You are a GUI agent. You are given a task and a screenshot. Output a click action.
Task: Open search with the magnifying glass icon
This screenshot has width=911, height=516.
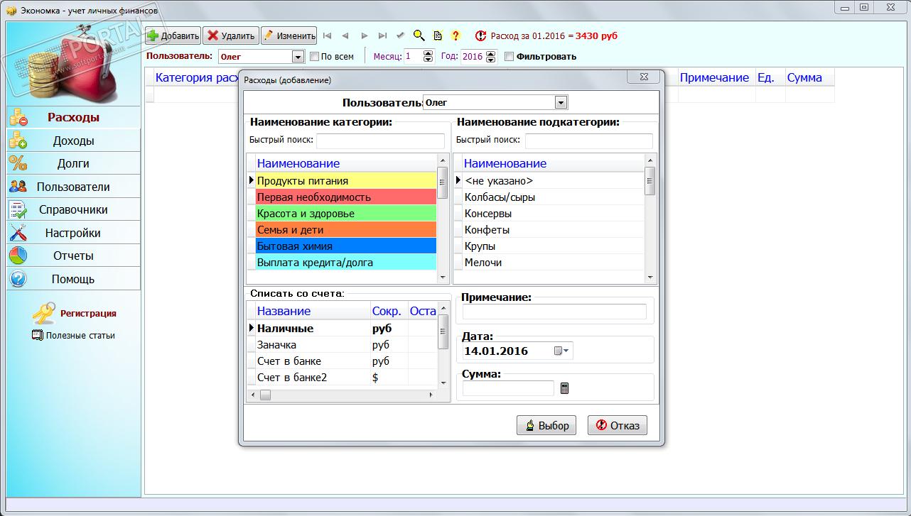point(419,35)
